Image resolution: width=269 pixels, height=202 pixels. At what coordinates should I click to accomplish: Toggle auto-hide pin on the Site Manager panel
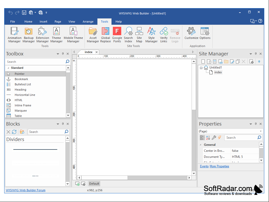[256, 54]
